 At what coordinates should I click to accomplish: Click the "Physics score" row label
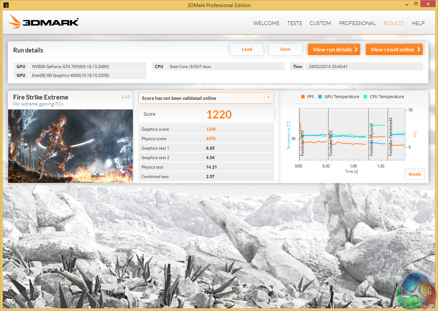(154, 139)
